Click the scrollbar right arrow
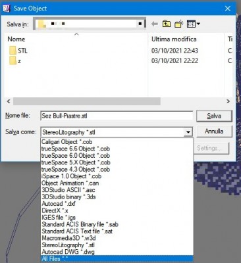The image size is (241, 263). pos(228,101)
